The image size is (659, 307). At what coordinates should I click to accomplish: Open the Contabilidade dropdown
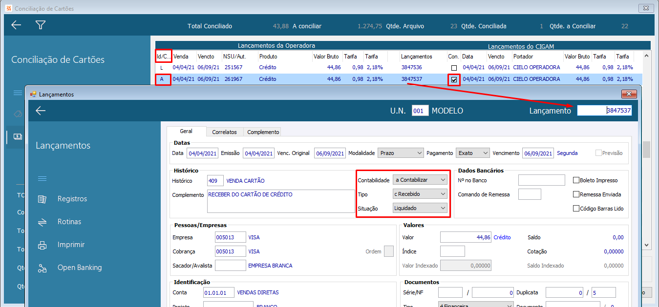(x=420, y=180)
